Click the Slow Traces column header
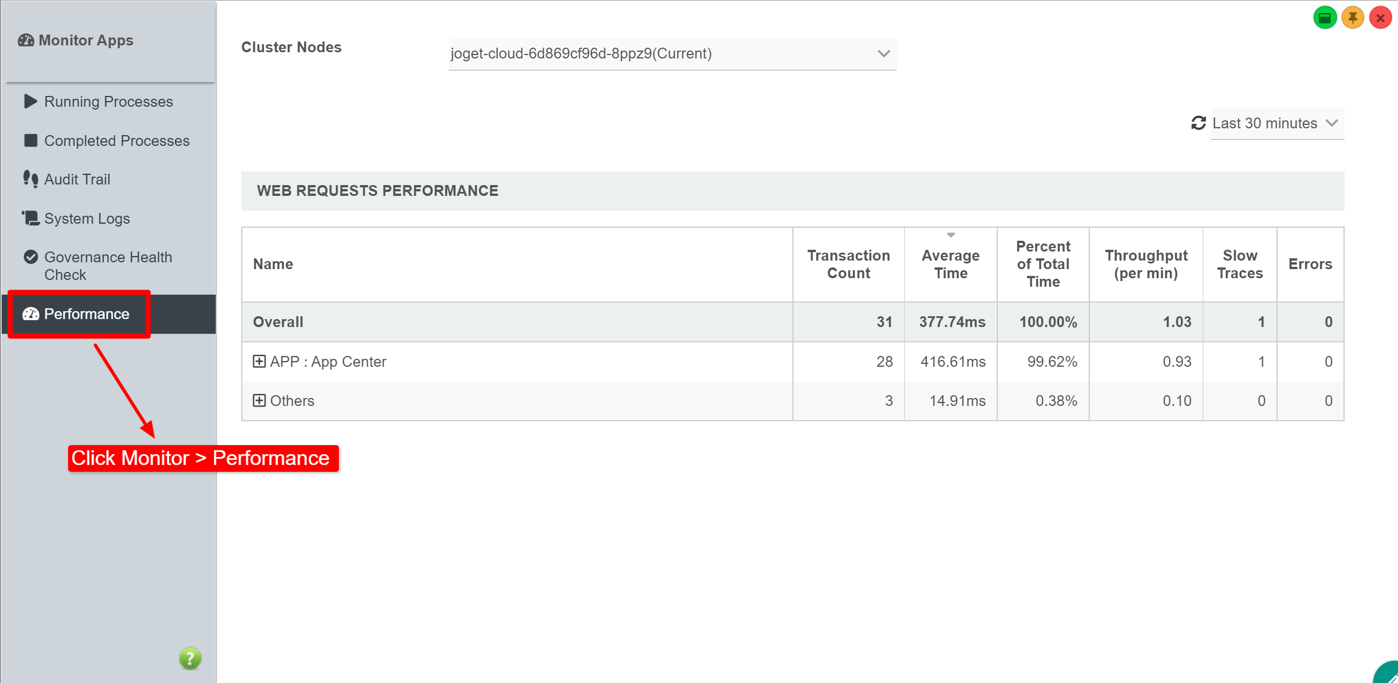 click(1239, 264)
